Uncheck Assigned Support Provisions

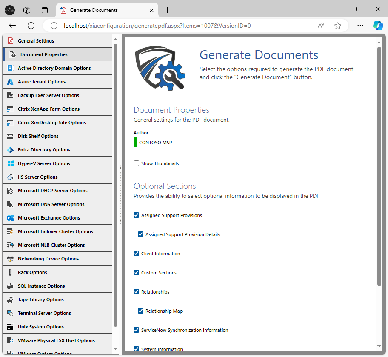136,215
